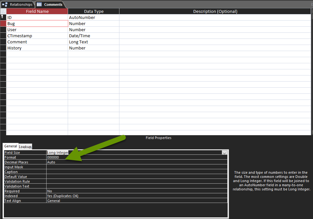Click the diagram icon on the Relationships tab
313x219 pixels.
5,4
